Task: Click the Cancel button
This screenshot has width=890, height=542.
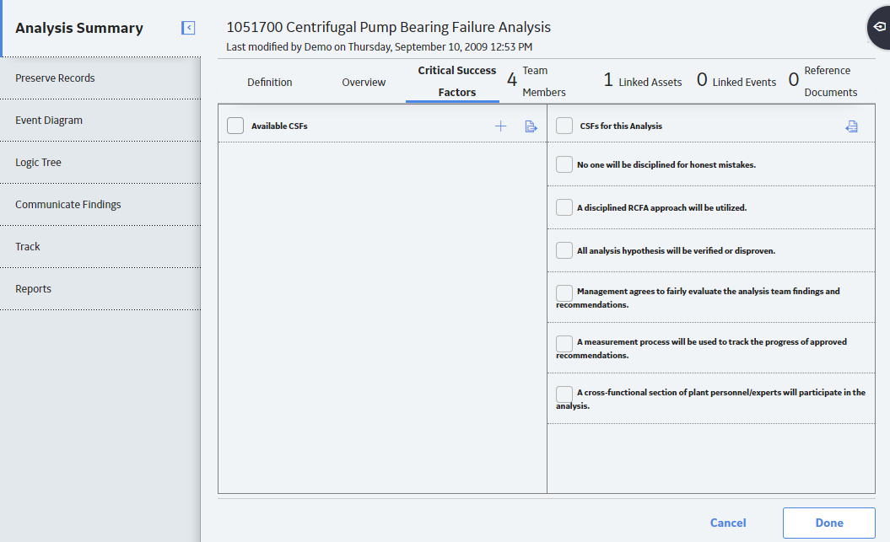Action: pyautogui.click(x=728, y=523)
